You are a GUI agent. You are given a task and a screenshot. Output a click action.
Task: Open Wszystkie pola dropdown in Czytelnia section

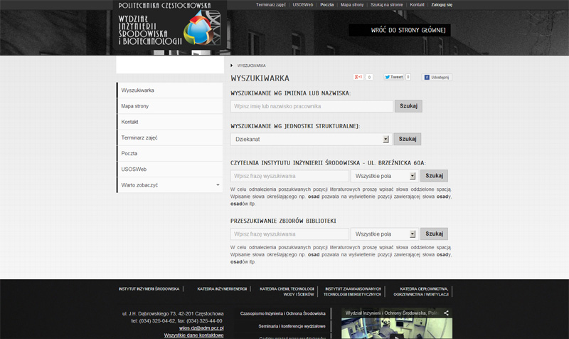(385, 176)
